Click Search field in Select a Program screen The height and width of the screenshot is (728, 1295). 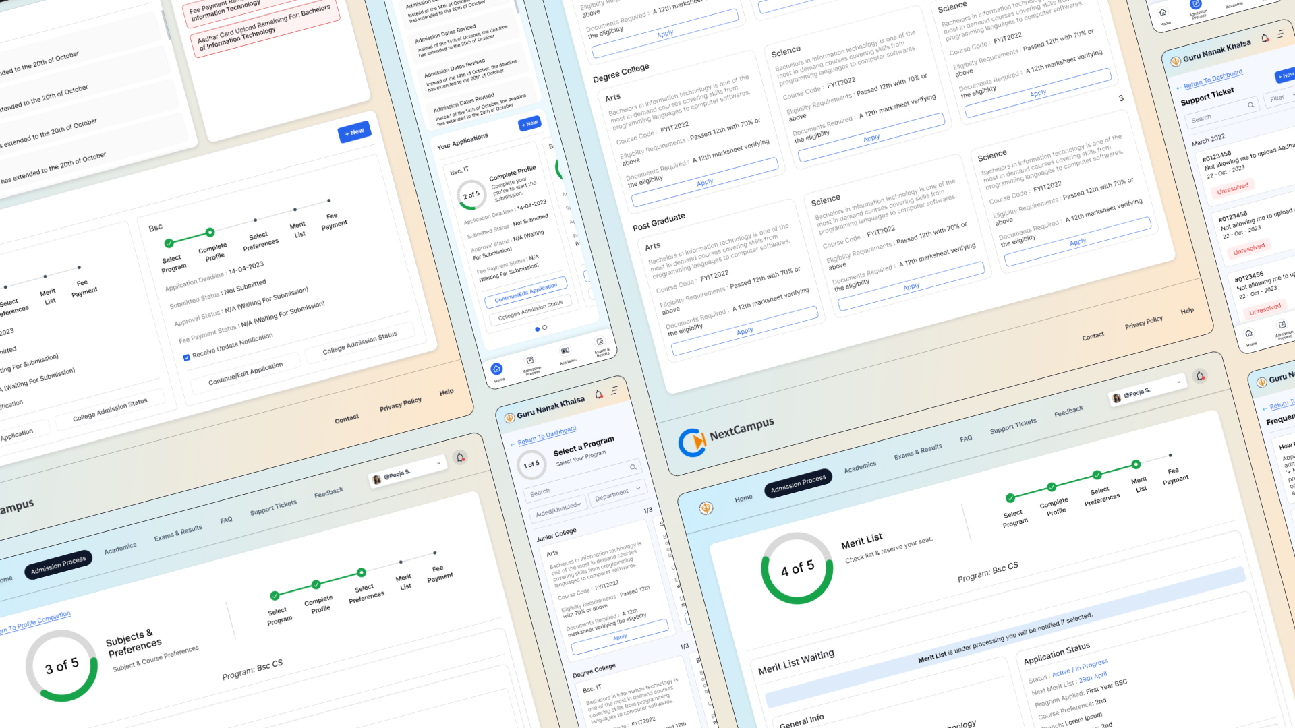[583, 479]
